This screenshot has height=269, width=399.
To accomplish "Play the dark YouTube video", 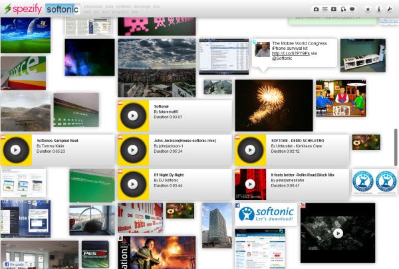I will tap(338, 233).
